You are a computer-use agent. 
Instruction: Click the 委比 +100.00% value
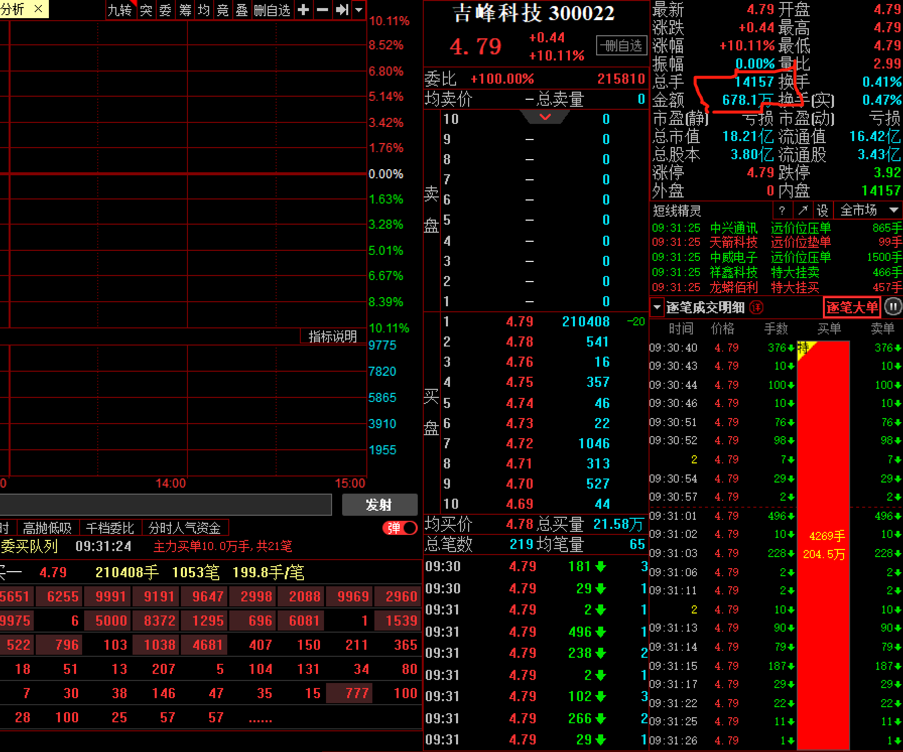[502, 79]
